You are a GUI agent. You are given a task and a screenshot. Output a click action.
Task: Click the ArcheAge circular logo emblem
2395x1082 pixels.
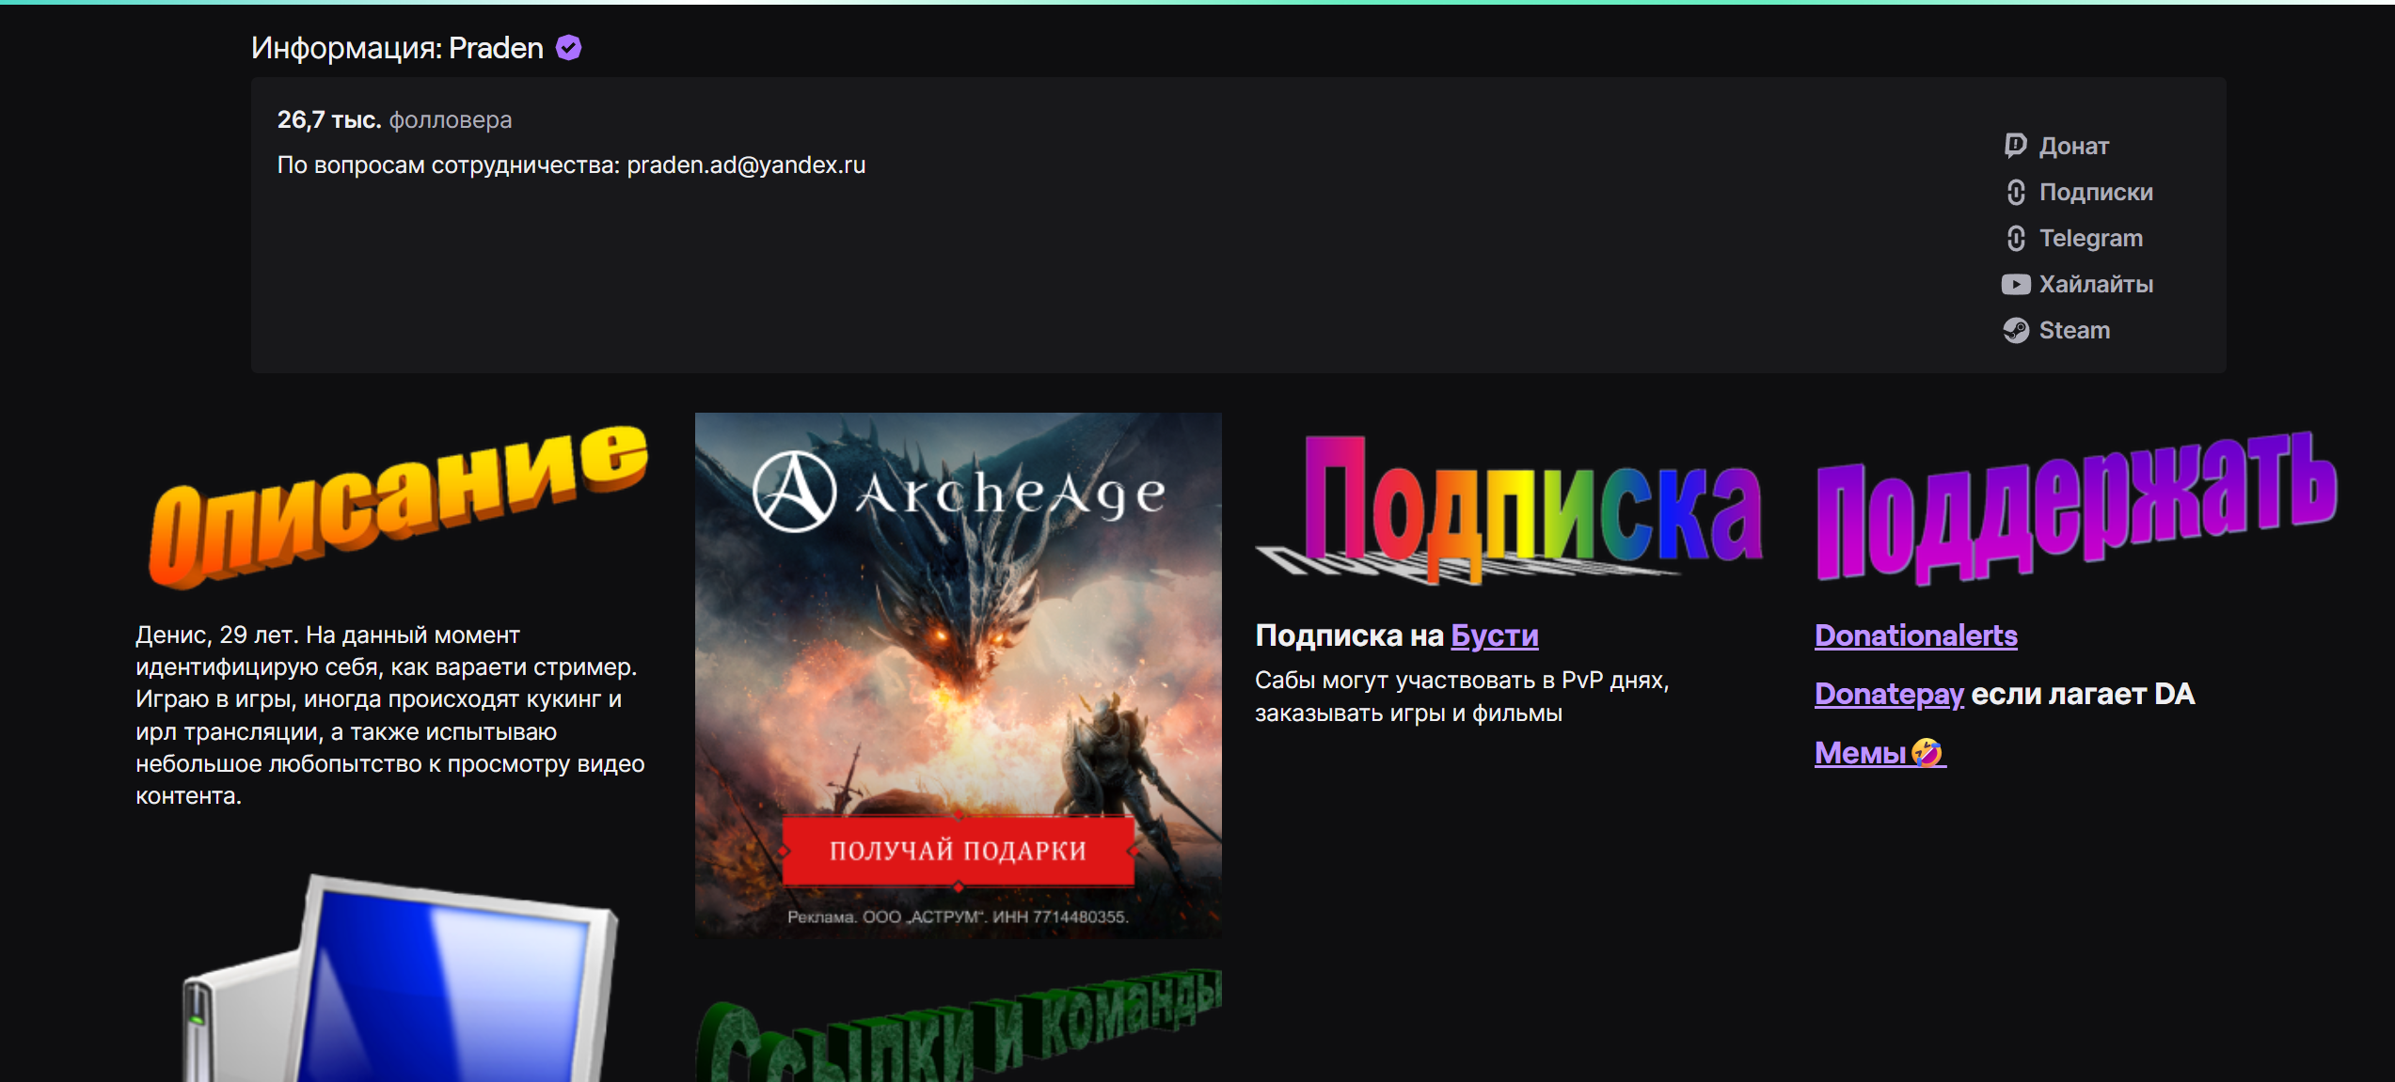pos(795,492)
